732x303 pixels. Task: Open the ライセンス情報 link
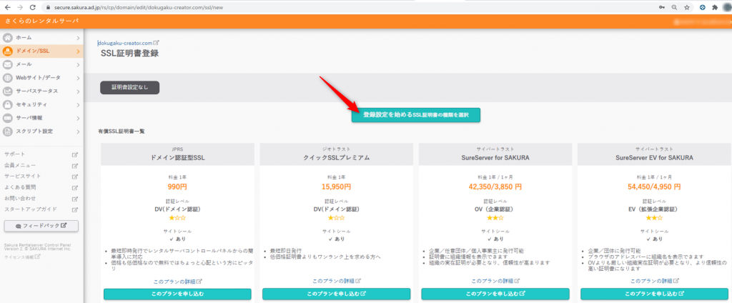pos(22,257)
